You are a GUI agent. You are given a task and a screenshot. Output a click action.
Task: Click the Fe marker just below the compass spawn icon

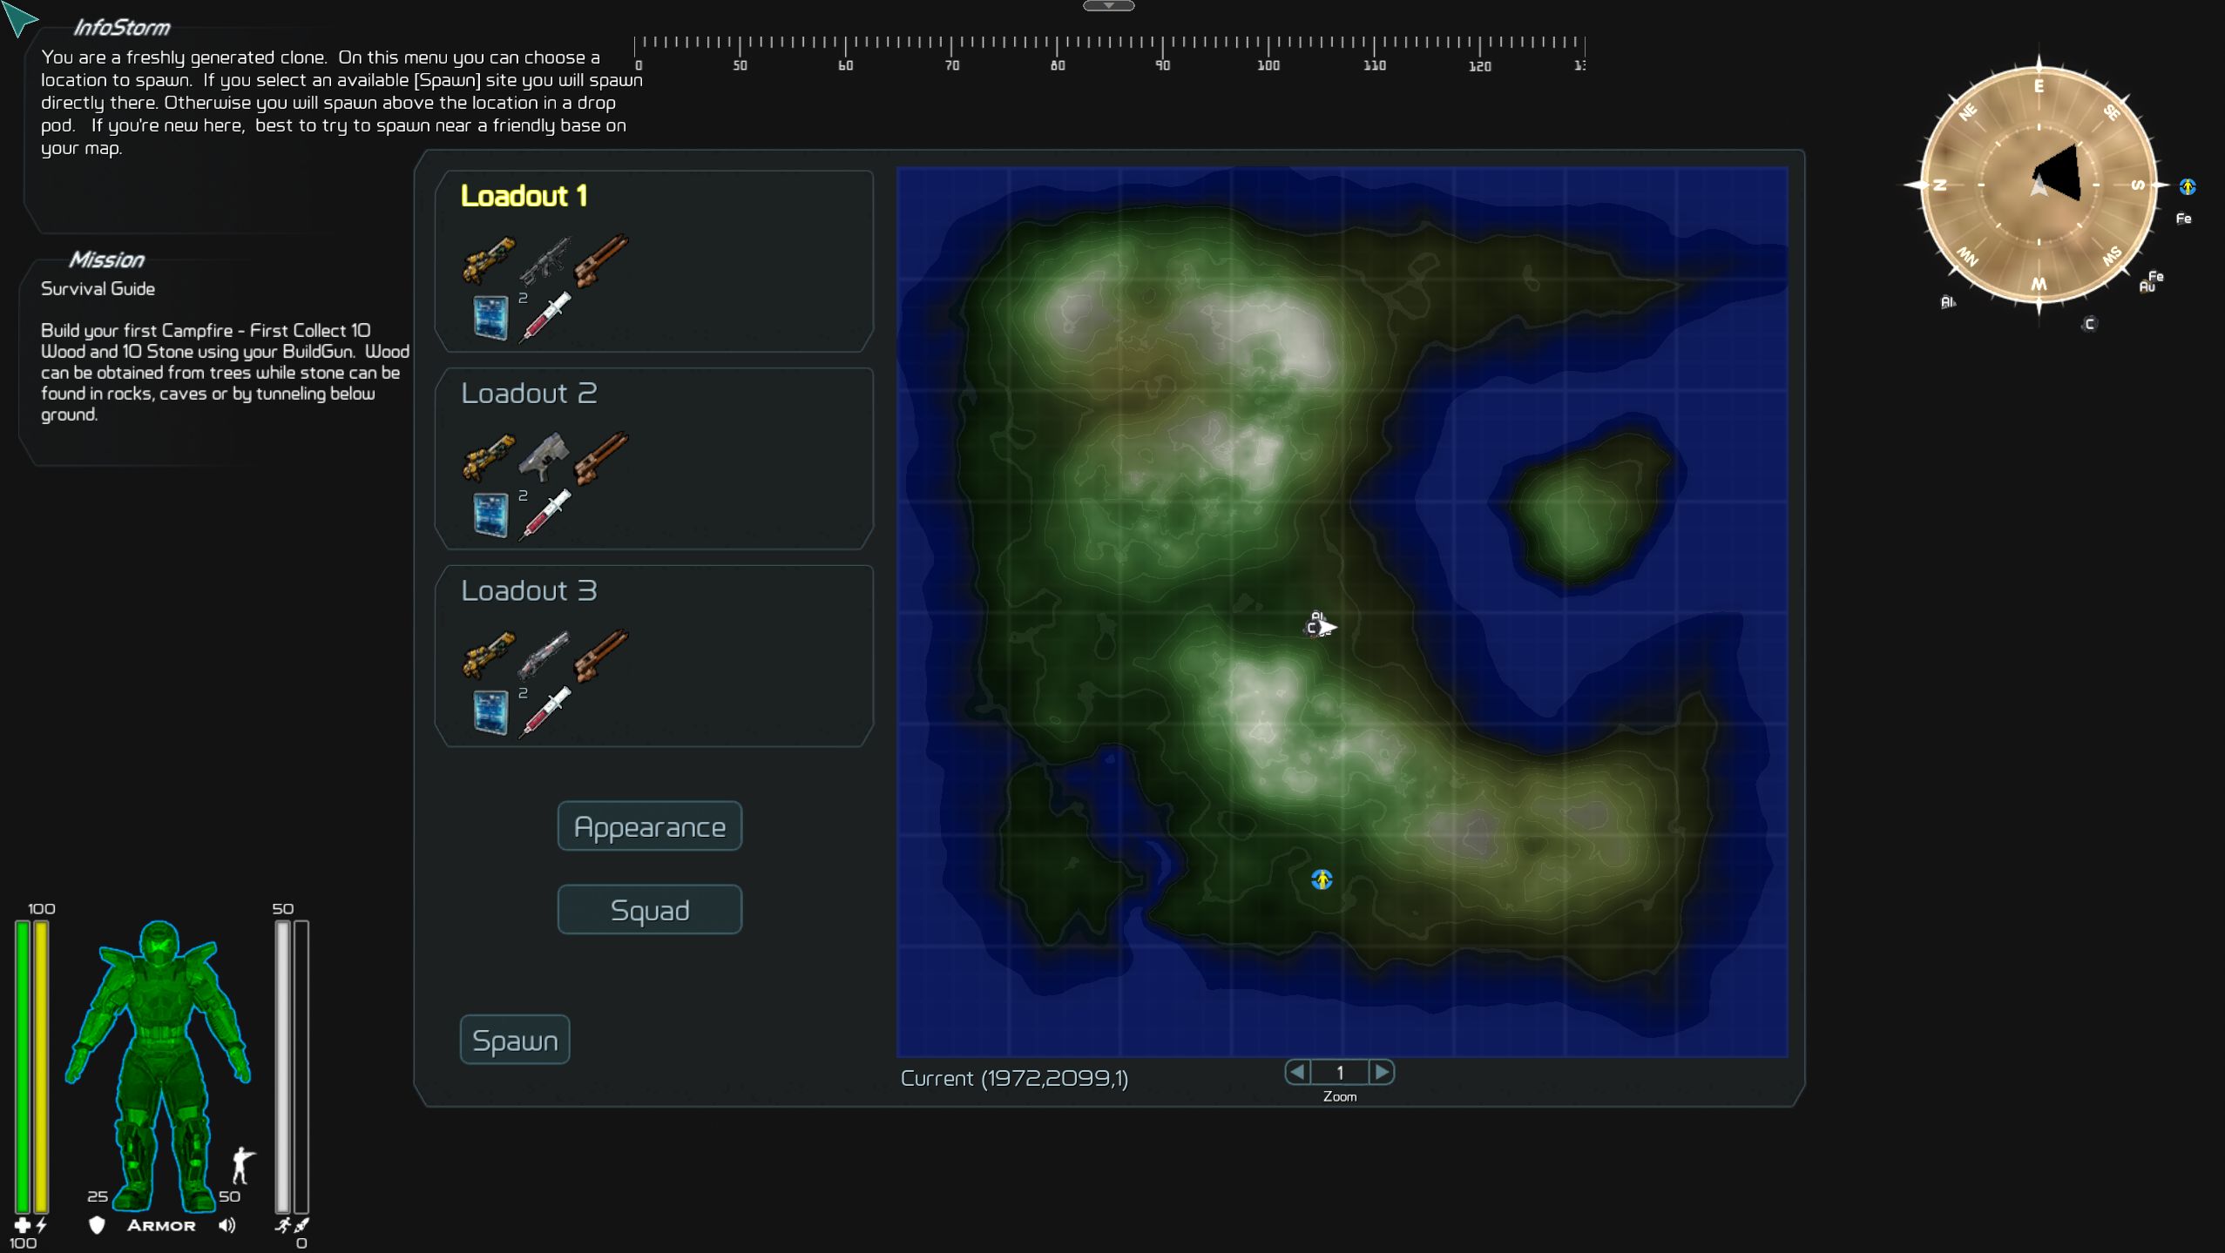2183,219
